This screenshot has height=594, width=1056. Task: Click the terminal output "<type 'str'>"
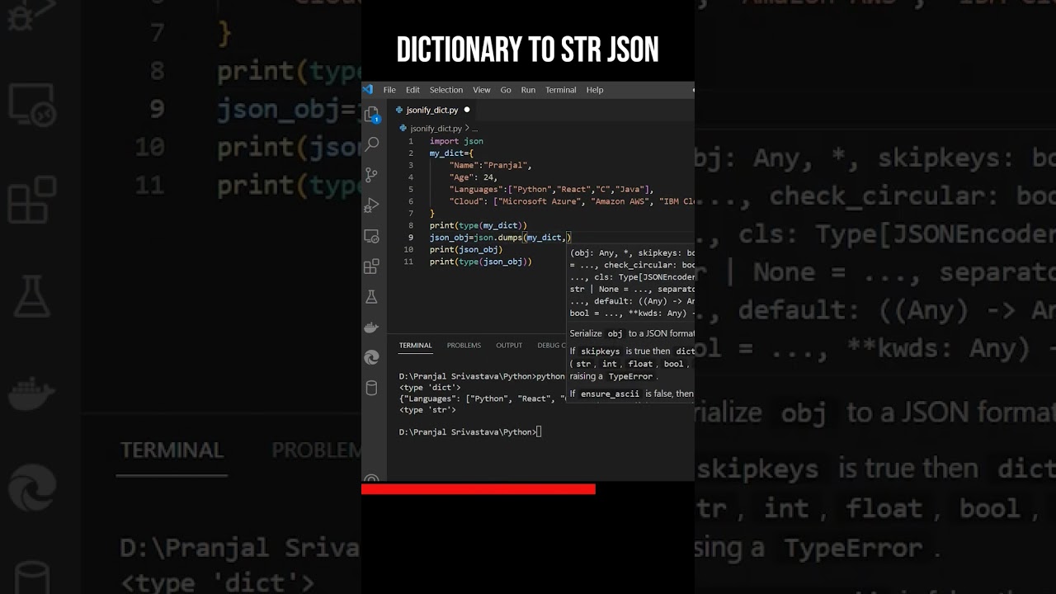pyautogui.click(x=427, y=410)
